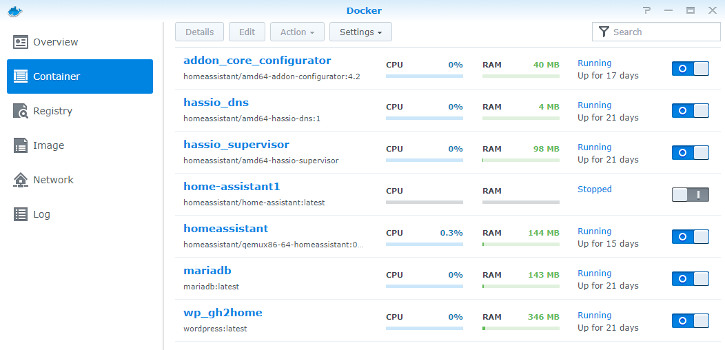Click the Image sidebar icon
Image resolution: width=725 pixels, height=350 pixels.
click(x=21, y=145)
